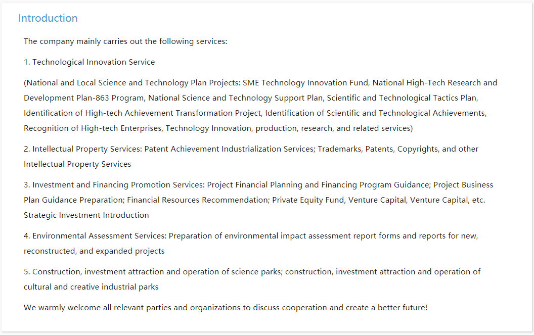The height and width of the screenshot is (335, 534).
Task: Click 'cultural and creative industrial parks' line
Action: [x=91, y=287]
